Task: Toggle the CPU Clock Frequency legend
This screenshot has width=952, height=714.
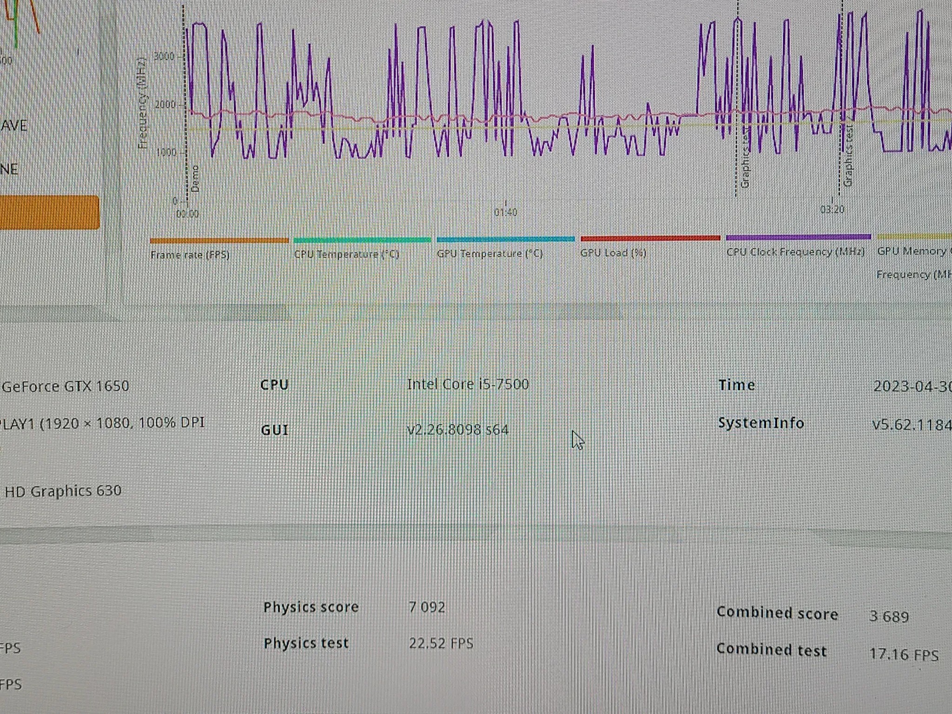Action: 795,252
